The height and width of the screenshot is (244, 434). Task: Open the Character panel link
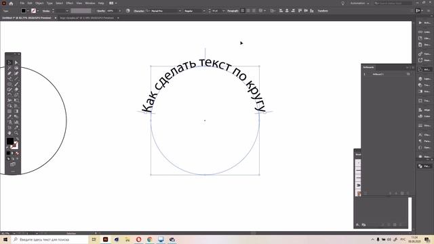click(139, 11)
